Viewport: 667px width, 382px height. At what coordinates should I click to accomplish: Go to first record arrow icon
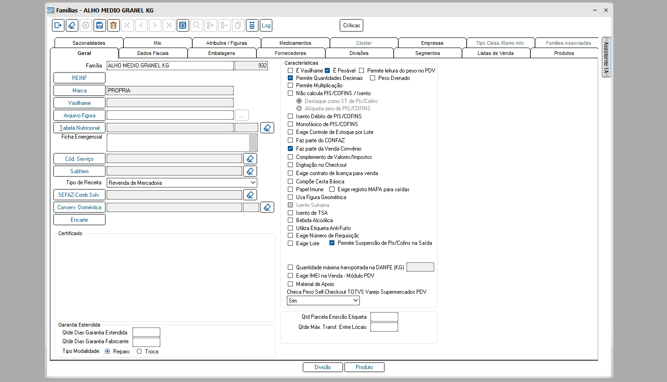(x=127, y=25)
